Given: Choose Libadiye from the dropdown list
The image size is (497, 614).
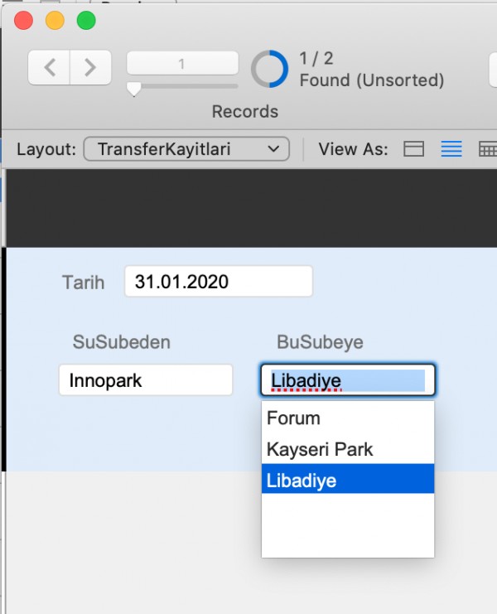Looking at the screenshot, I should [348, 478].
